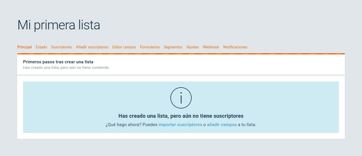The width and height of the screenshot is (362, 156).
Task: Follow the 'añadir campos' link
Action: [222, 125]
